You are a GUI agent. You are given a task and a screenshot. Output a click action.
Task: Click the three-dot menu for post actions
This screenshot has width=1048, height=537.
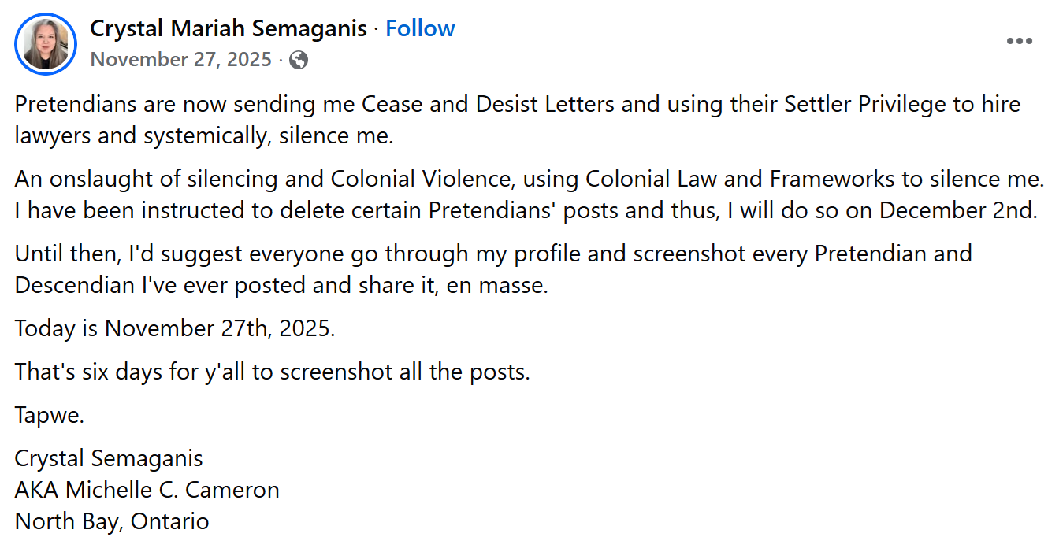(x=1020, y=40)
